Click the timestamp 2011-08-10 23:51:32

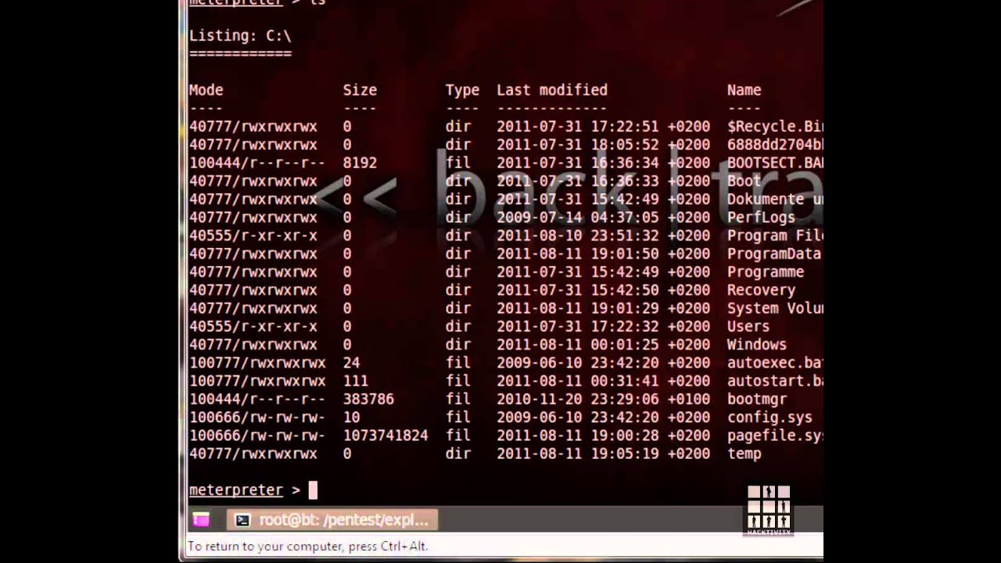click(578, 235)
